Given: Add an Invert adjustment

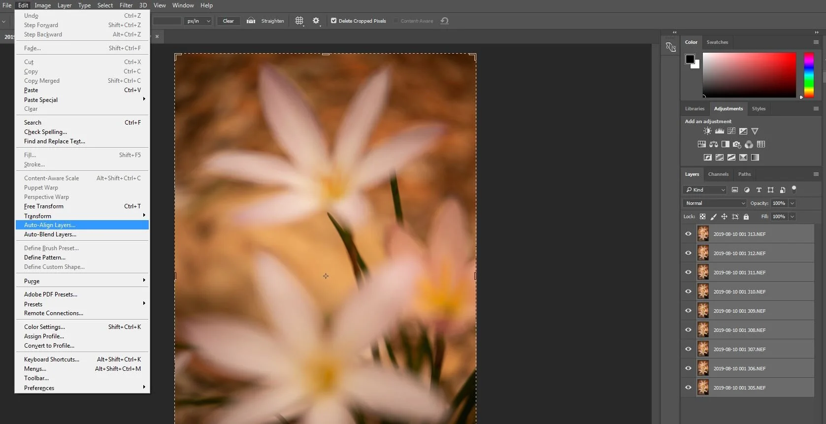Looking at the screenshot, I should click(707, 158).
